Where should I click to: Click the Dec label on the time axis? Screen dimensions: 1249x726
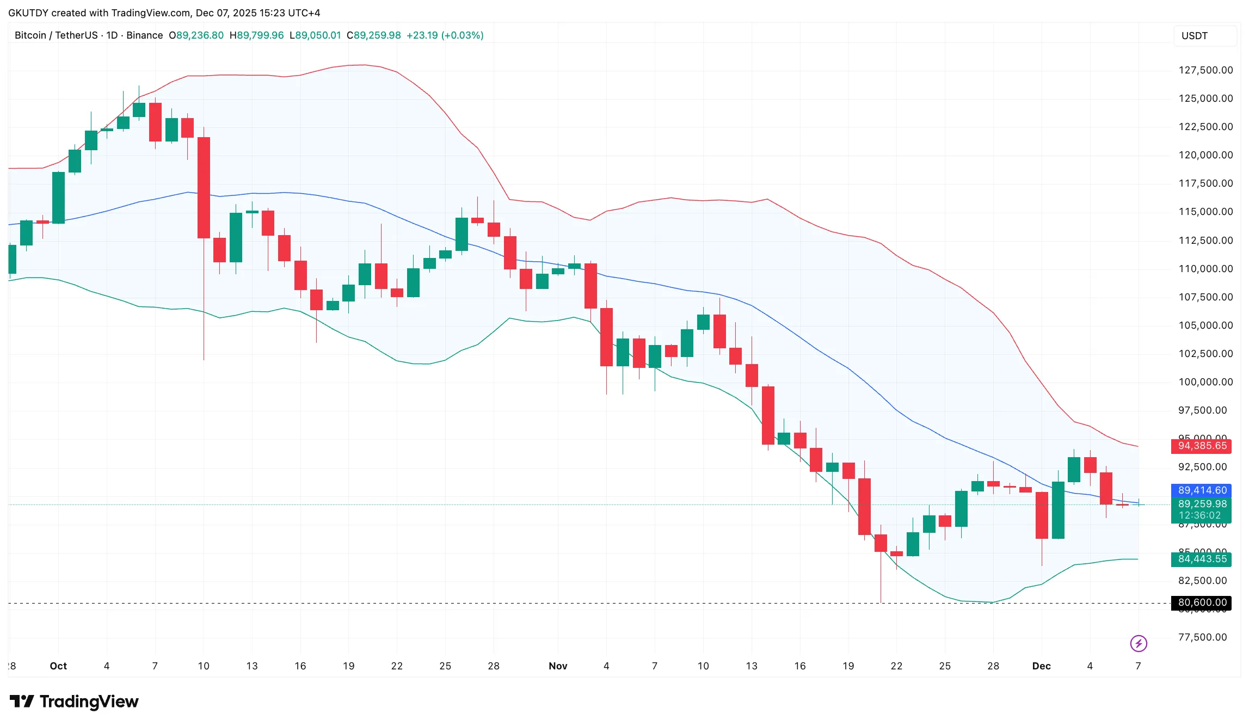click(x=1041, y=666)
